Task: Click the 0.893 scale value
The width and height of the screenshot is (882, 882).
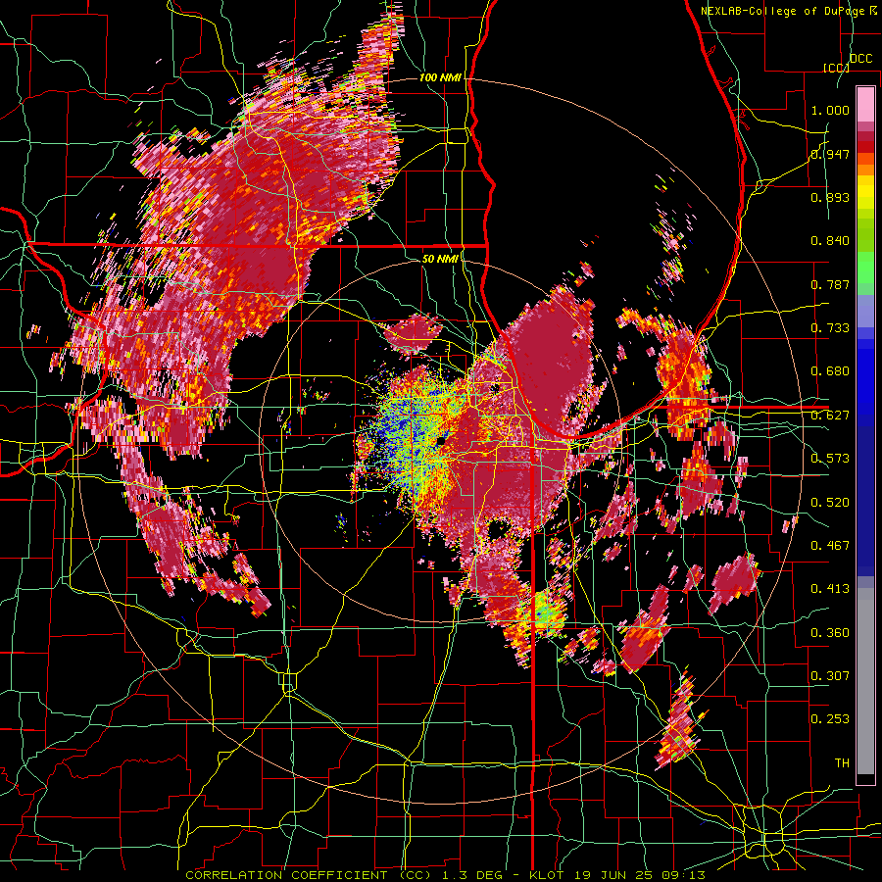Action: click(830, 197)
